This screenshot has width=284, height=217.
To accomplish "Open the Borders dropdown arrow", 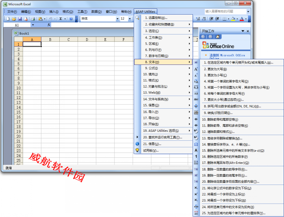I will click(228, 19).
